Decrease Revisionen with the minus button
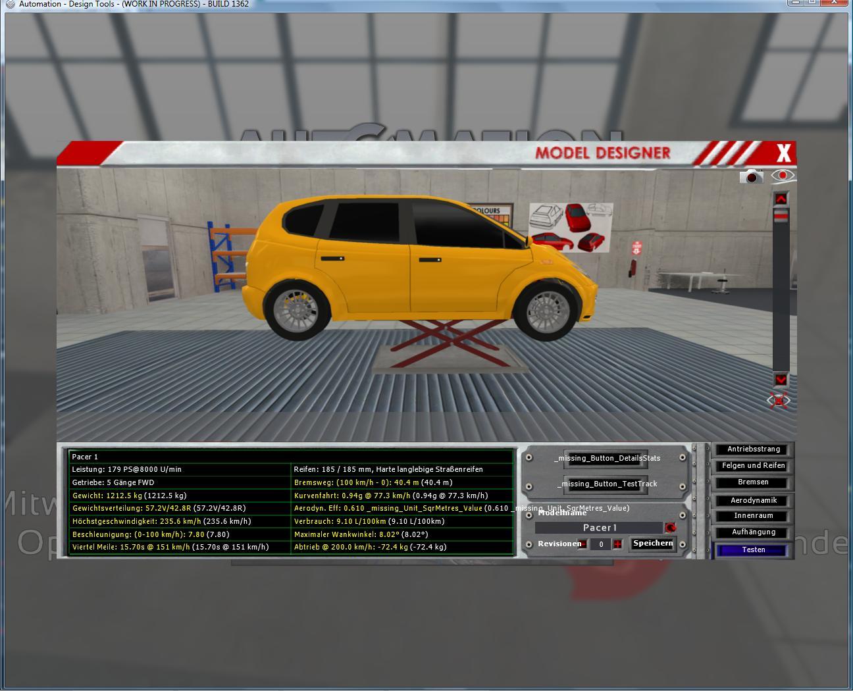Screen dimensions: 853x691 tap(583, 544)
